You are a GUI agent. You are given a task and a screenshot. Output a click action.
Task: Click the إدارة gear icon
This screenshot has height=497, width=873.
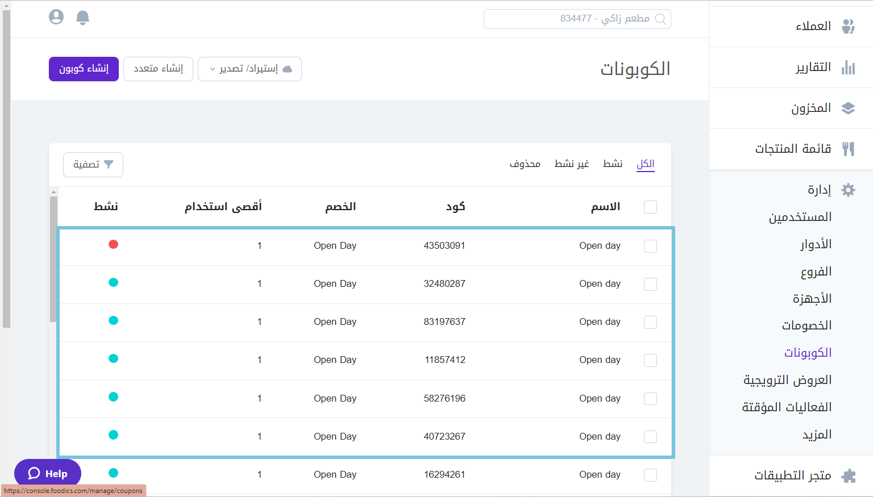click(x=848, y=190)
